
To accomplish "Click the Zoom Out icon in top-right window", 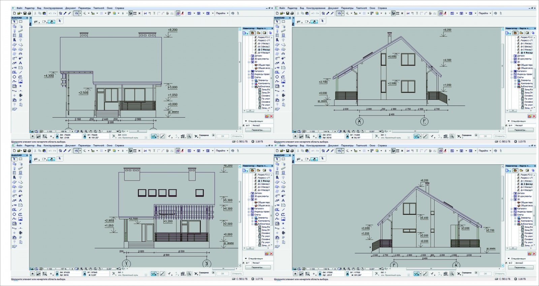I will tap(349, 131).
